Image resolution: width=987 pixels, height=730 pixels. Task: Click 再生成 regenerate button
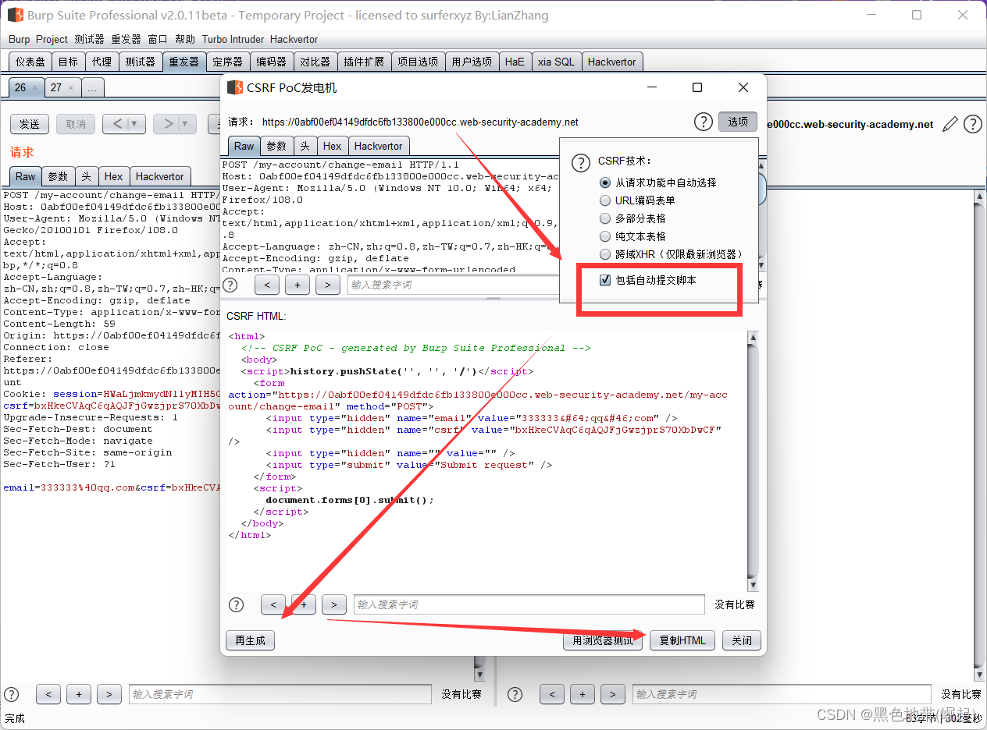[x=250, y=640]
